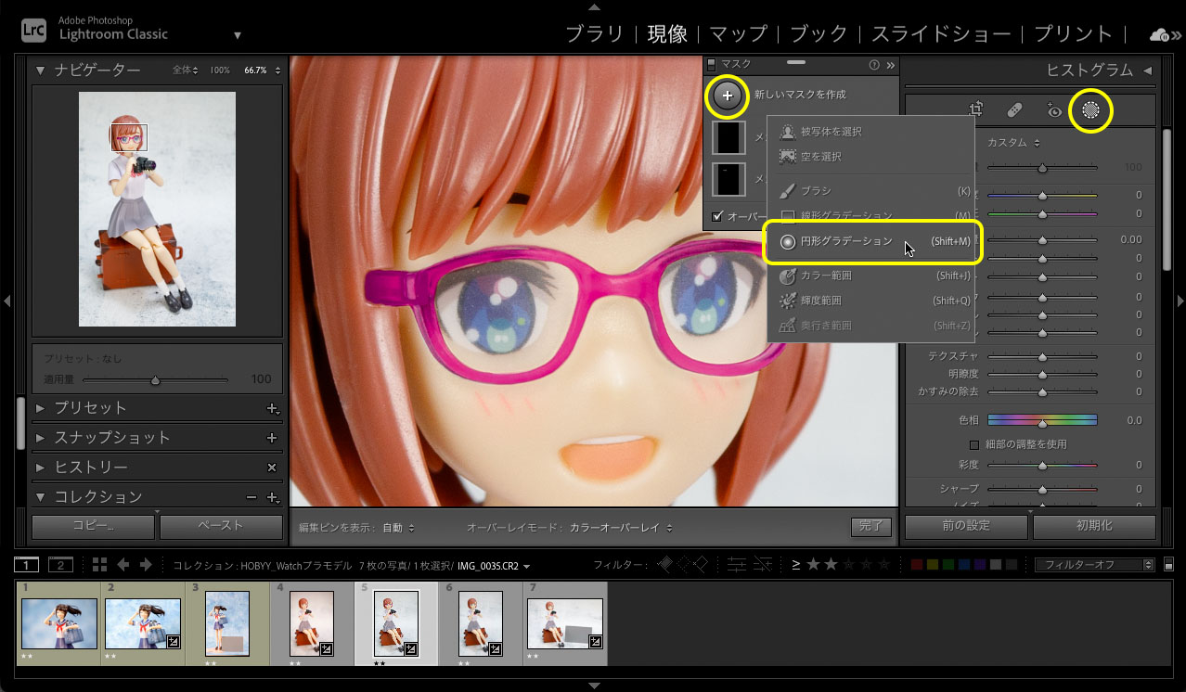This screenshot has height=692, width=1186.
Task: Switch to secondary display button 2
Action: 60,565
